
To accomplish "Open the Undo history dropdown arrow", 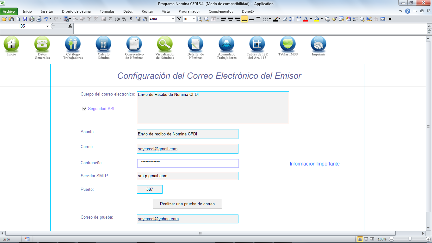I will coord(50,19).
